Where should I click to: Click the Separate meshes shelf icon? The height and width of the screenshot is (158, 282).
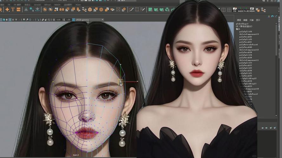50,9
